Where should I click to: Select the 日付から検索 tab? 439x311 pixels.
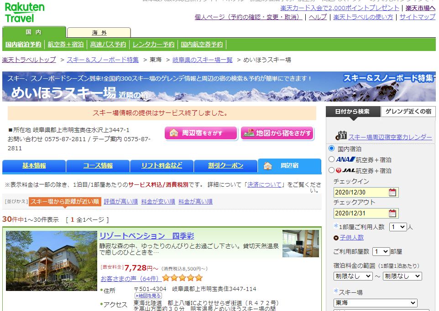pos(353,112)
